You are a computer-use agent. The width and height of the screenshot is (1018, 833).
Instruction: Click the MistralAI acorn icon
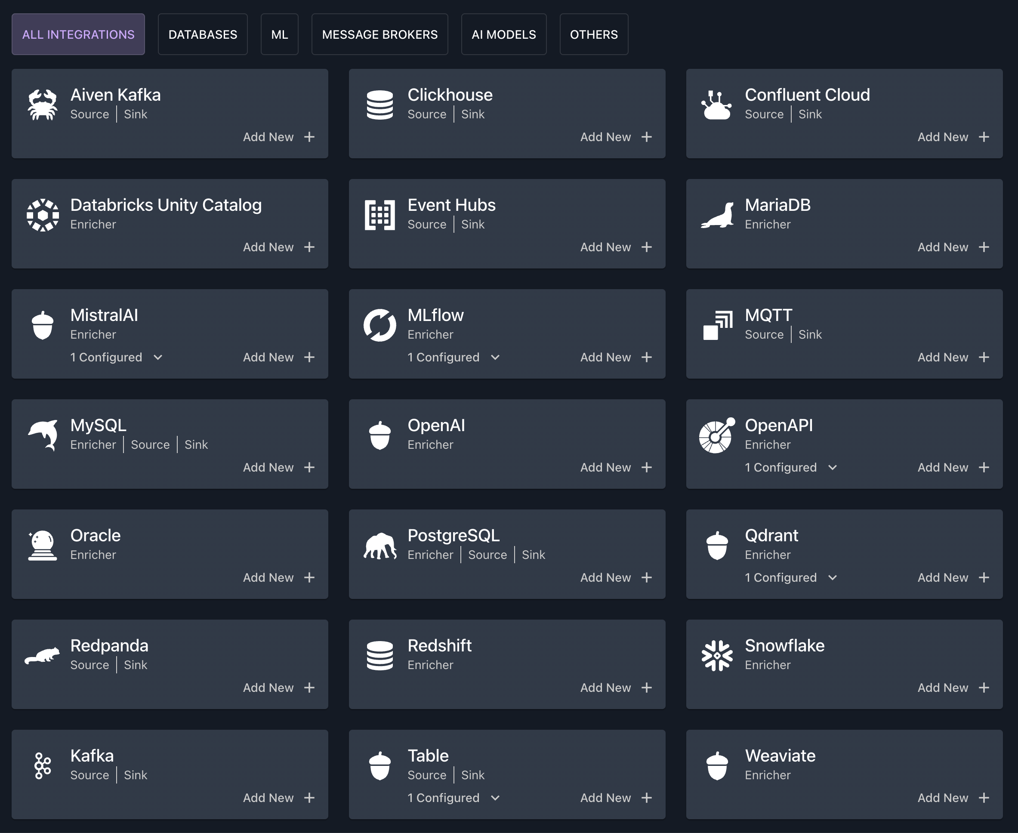click(x=43, y=325)
